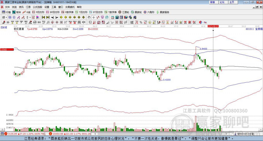Open the calendar icon in toolbar

[x=112, y=17]
